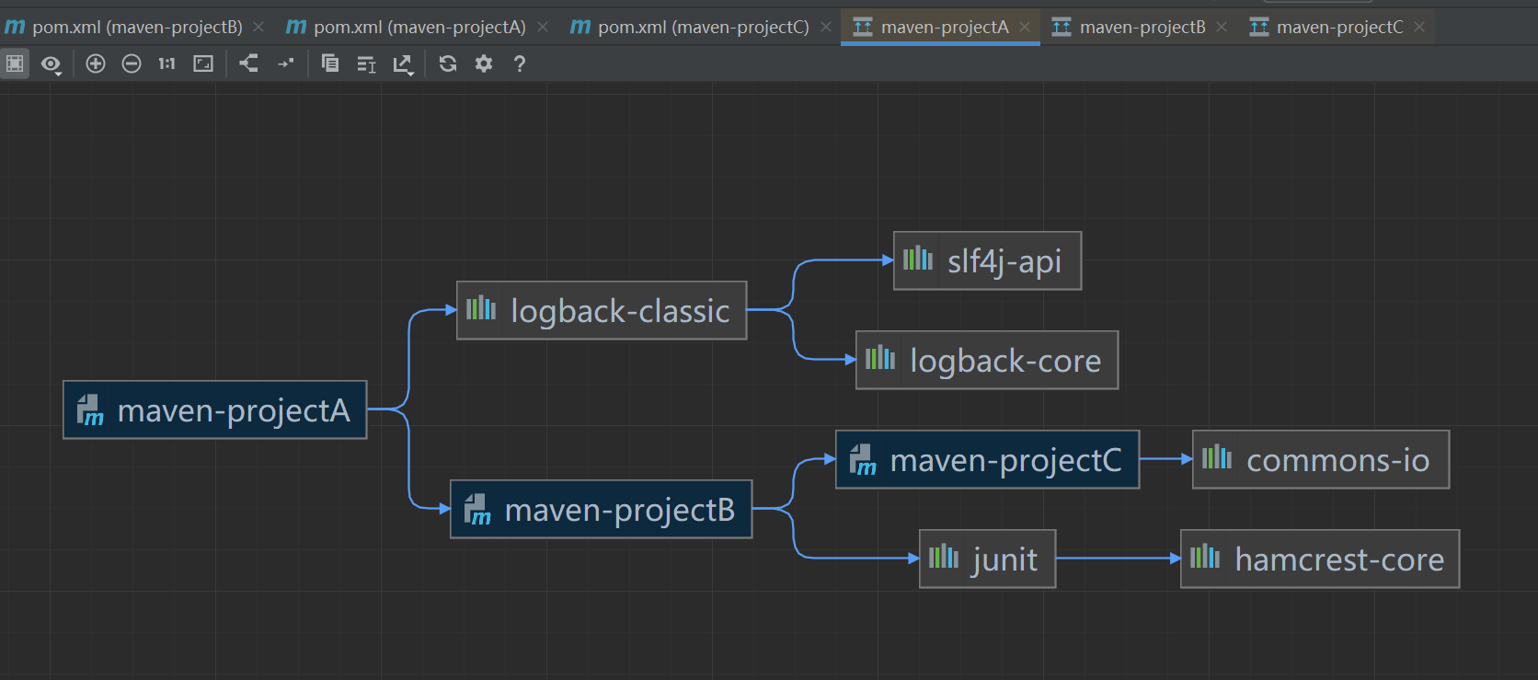This screenshot has height=680, width=1538.
Task: Click the library icon in hamcrest-core node
Action: click(x=1205, y=557)
